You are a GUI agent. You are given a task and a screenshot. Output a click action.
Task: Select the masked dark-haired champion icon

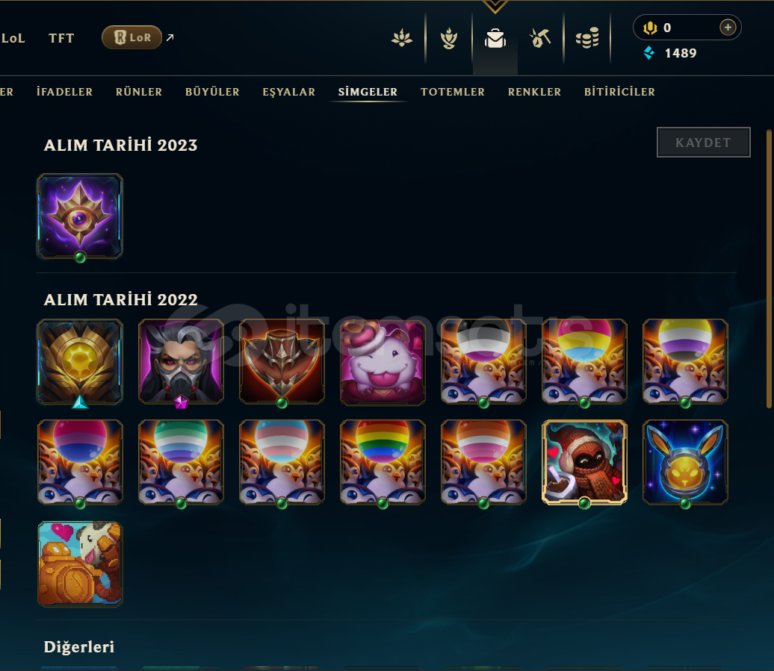(181, 361)
